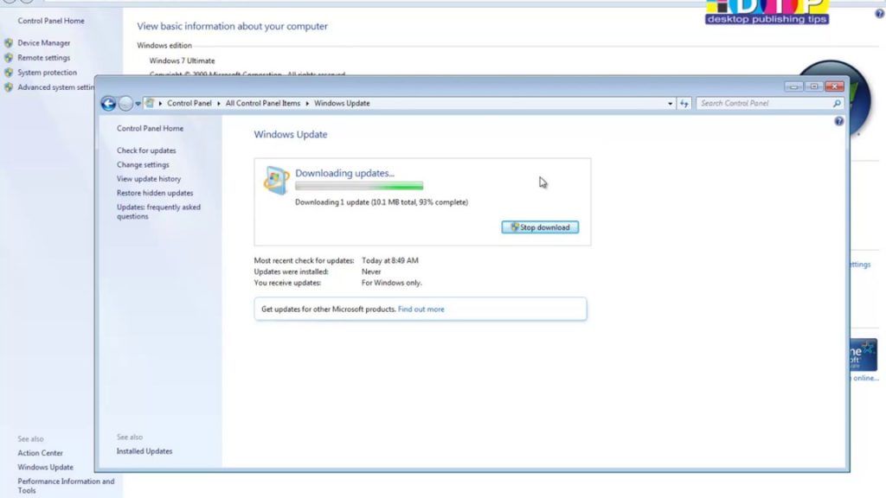
Task: Open the address bar history dropdown
Action: [671, 103]
